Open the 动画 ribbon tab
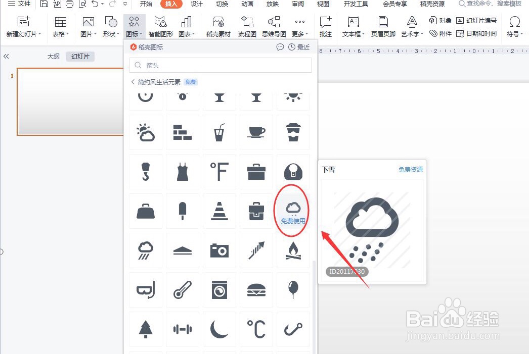This screenshot has height=354, width=529. point(247,4)
